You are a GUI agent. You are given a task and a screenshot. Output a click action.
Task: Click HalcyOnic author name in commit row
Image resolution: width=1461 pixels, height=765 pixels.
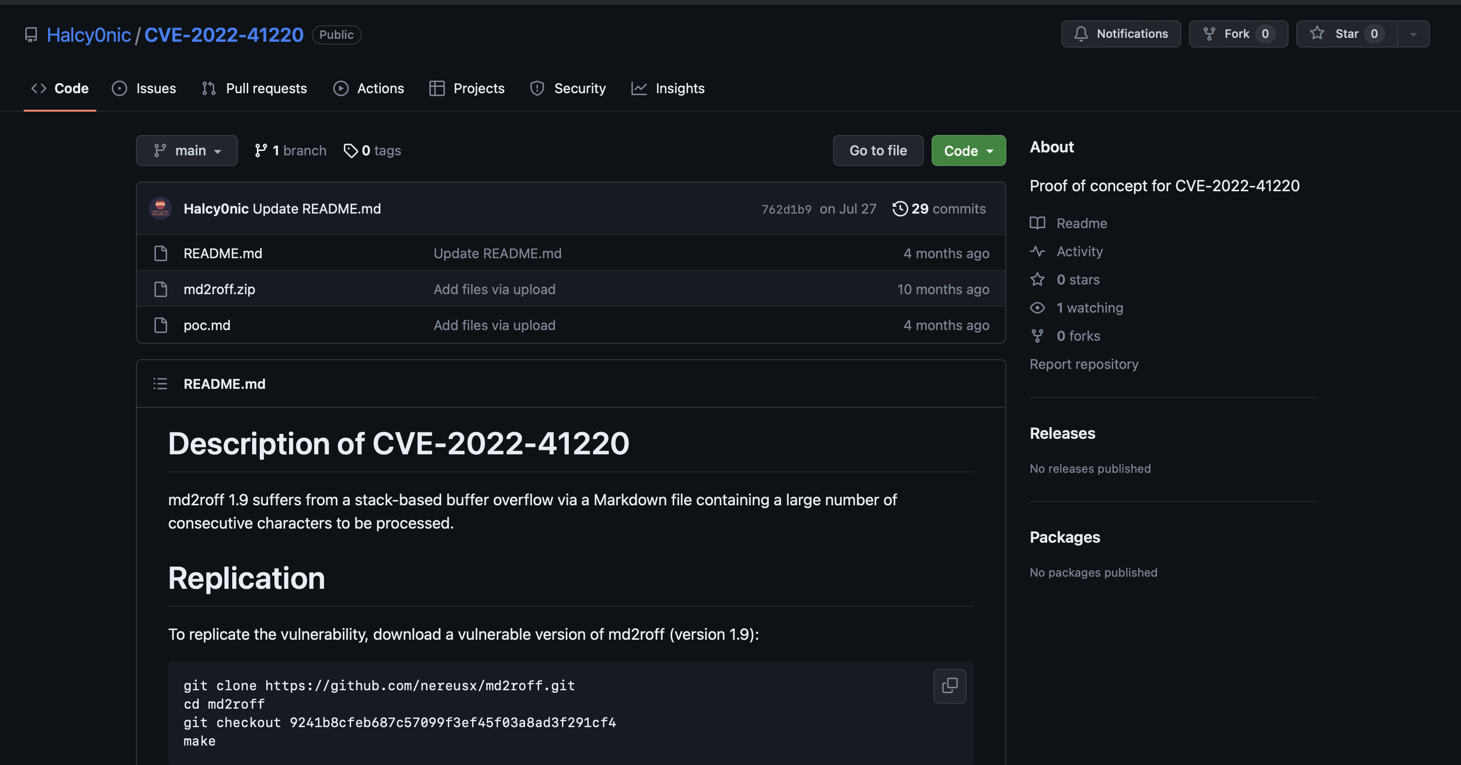click(x=216, y=209)
